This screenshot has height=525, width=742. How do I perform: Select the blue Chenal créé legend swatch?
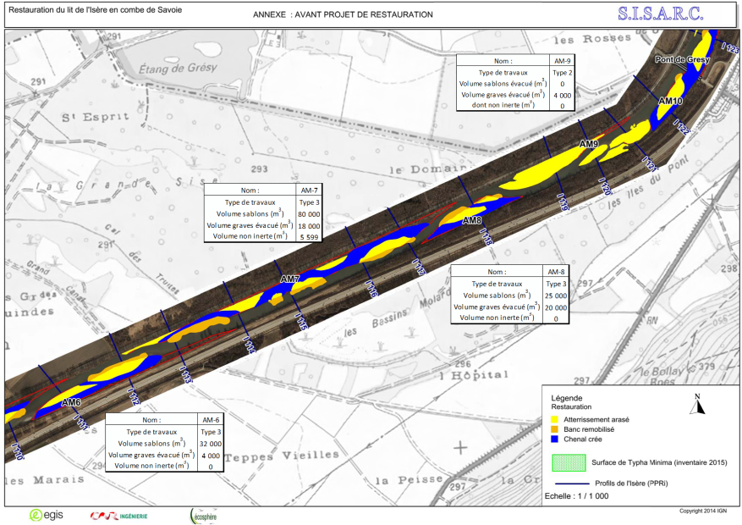click(555, 439)
